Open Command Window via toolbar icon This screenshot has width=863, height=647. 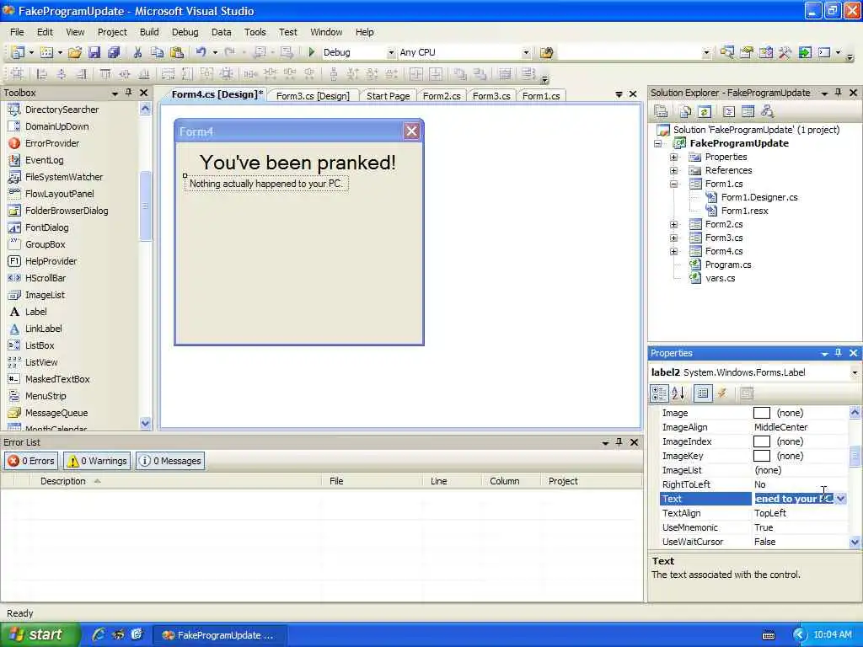824,52
